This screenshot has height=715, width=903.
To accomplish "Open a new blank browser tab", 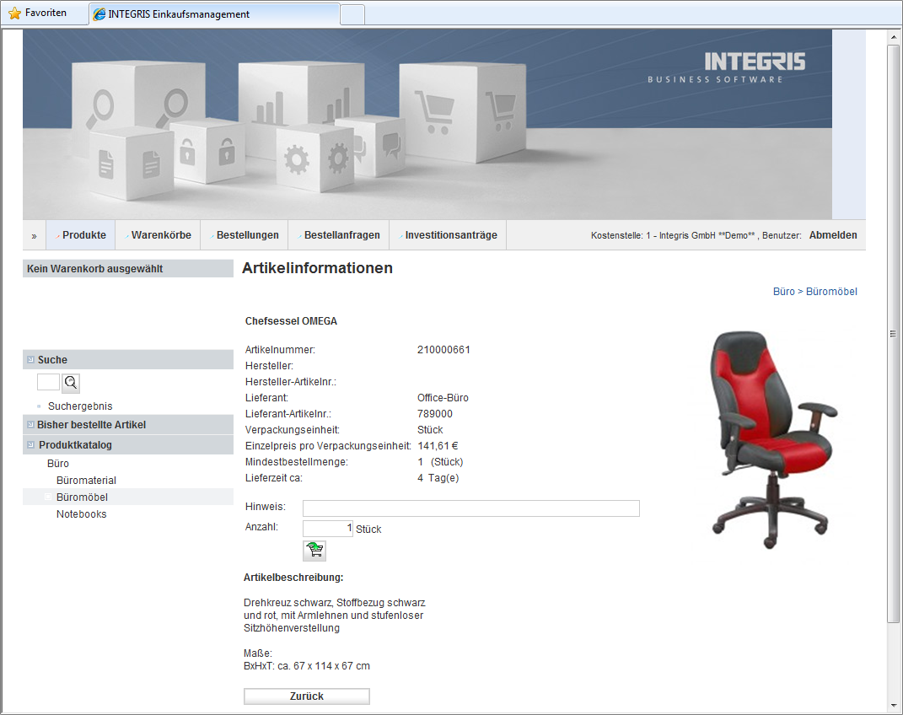I will (352, 15).
